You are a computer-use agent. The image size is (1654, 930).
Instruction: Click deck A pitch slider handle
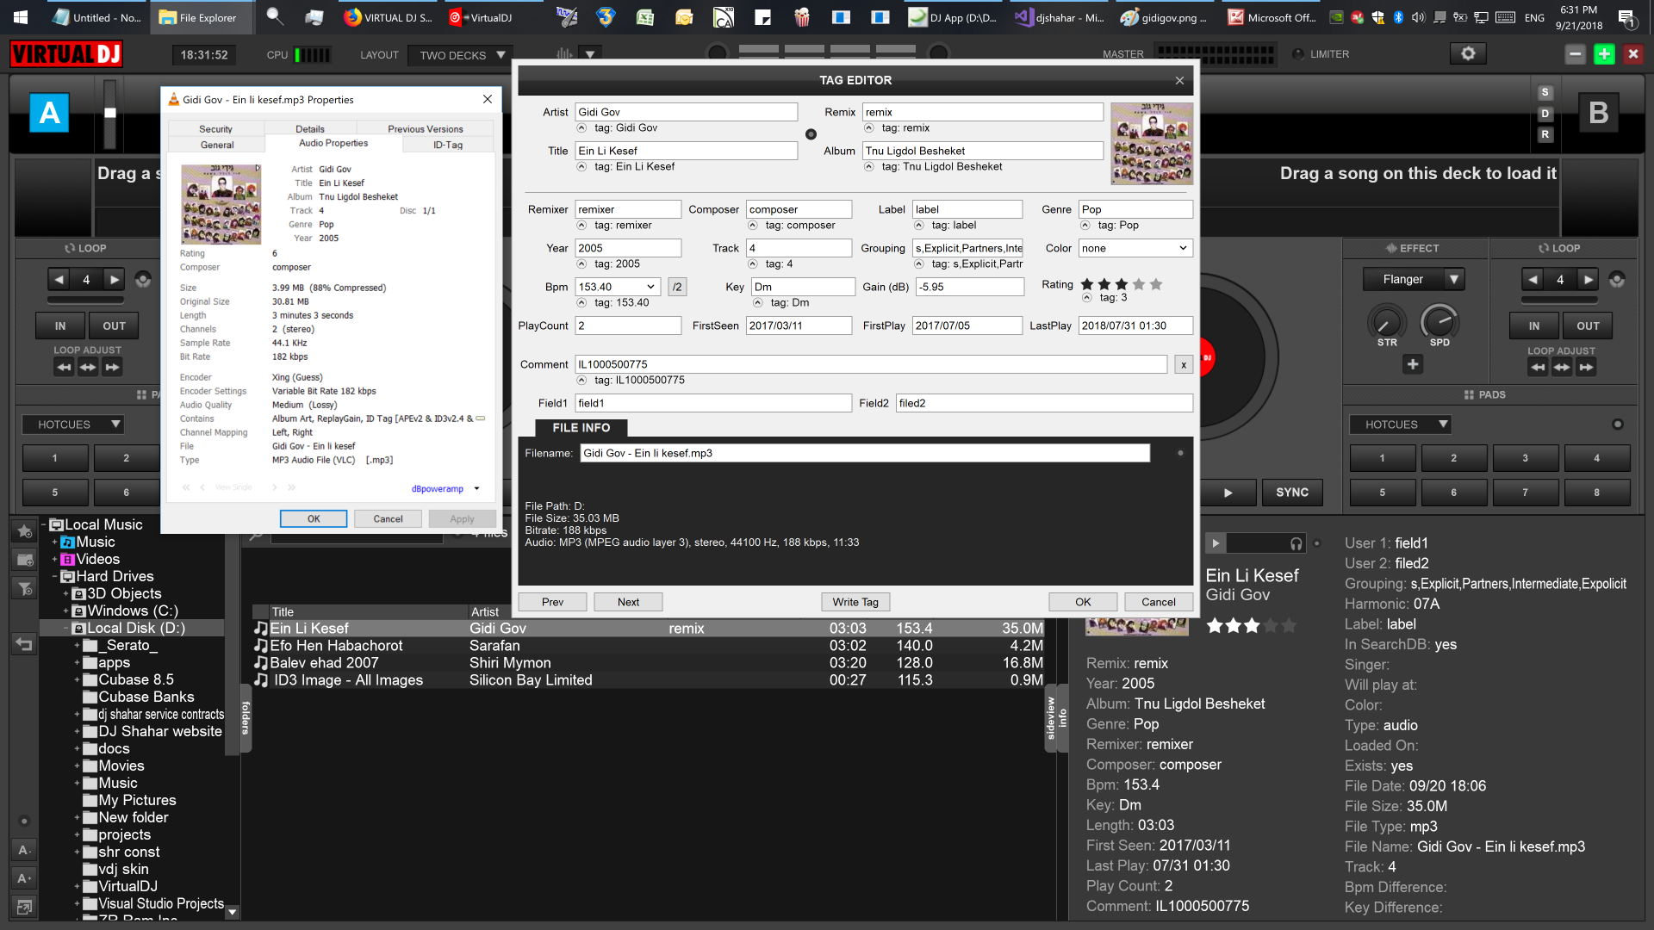(110, 113)
